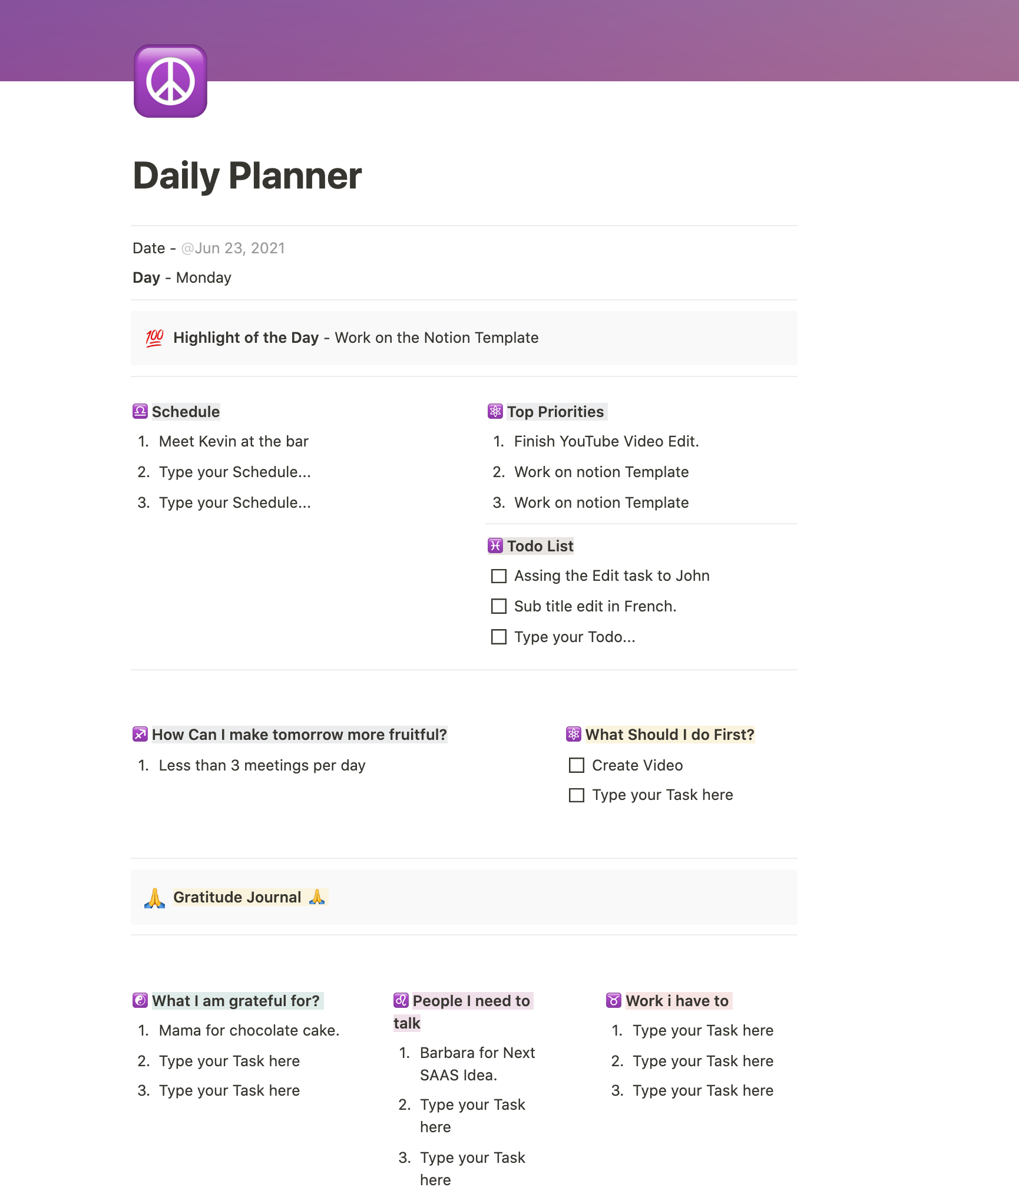Click the Pisces icon beside Todo List
The image size is (1019, 1197).
(x=495, y=546)
